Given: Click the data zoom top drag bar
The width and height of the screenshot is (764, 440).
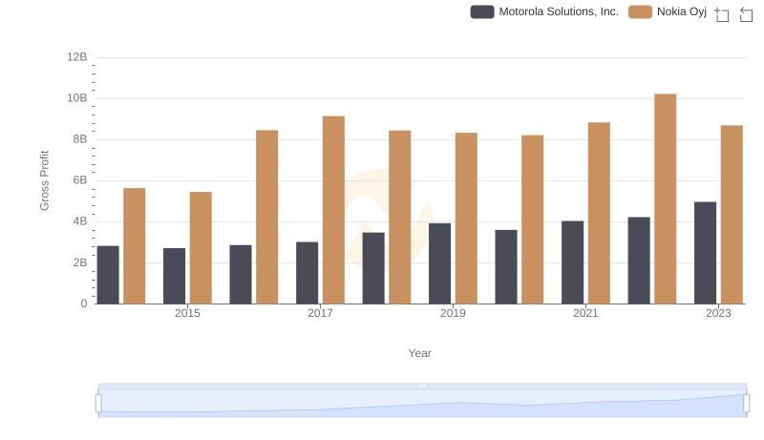Looking at the screenshot, I should point(422,386).
